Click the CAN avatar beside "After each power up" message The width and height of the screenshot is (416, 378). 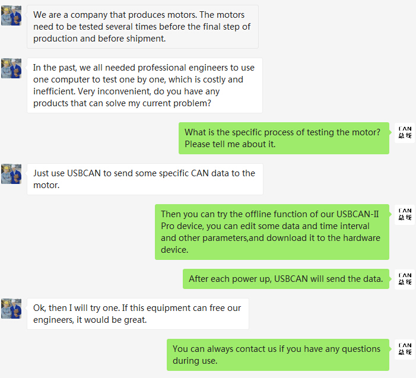tap(405, 279)
